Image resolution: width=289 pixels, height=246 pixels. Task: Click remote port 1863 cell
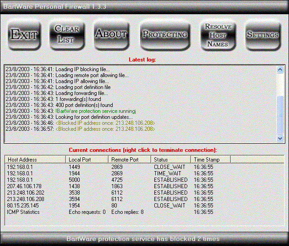coord(117,186)
